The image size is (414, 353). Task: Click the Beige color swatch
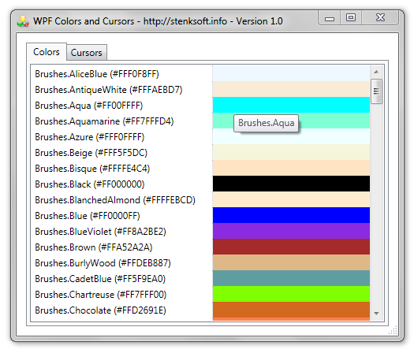click(x=291, y=152)
